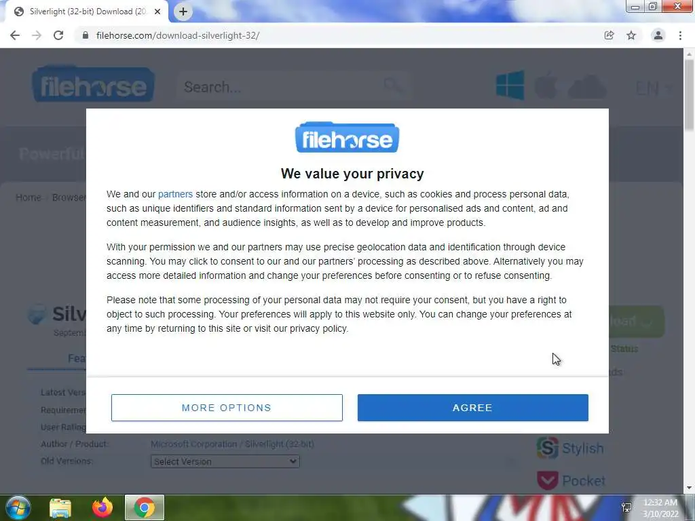The width and height of the screenshot is (695, 521).
Task: Open Chrome's three-dot menu
Action: click(680, 35)
